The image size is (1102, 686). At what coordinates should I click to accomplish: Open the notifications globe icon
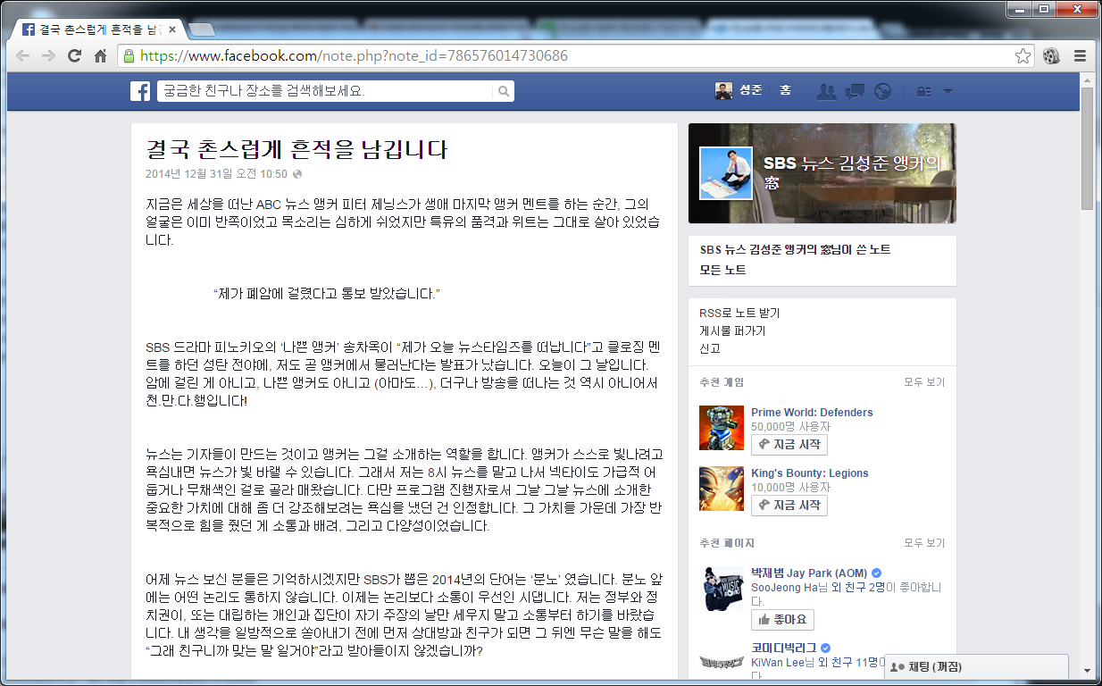pyautogui.click(x=882, y=91)
